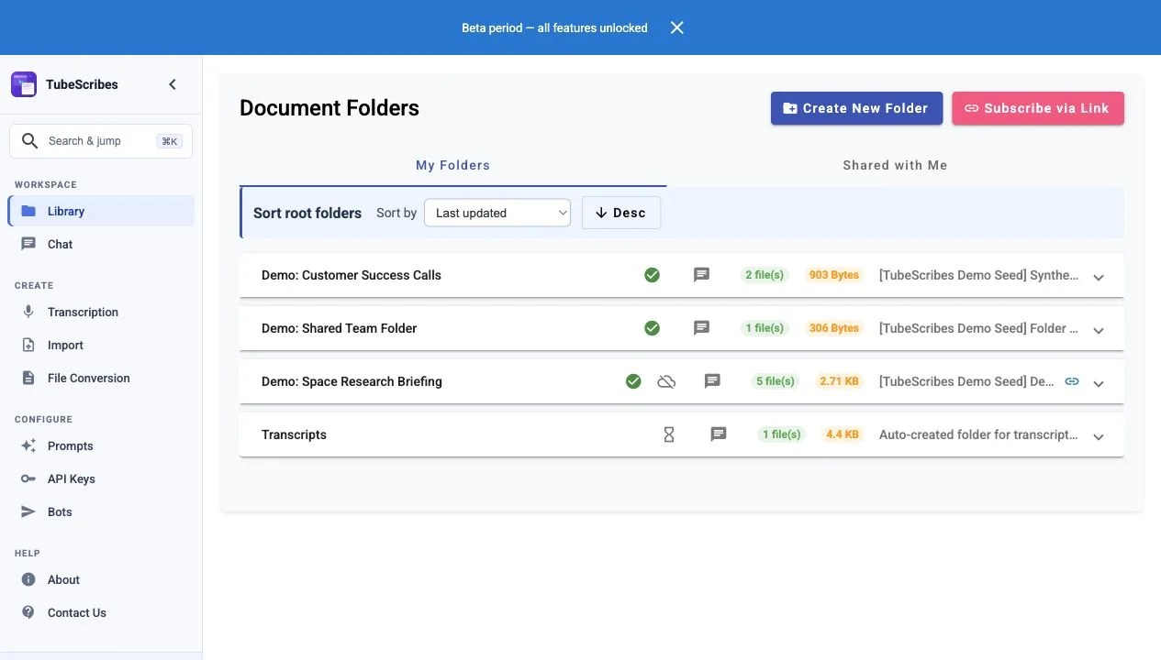Click the magnifier icon in search box

(x=30, y=141)
